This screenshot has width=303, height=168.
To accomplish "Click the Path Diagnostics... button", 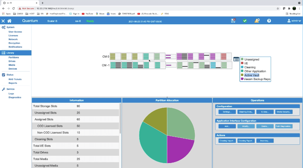I will [284, 126].
